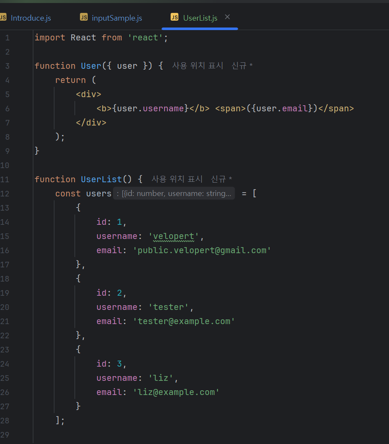Click line number 1 in the gutter
Screen dimensions: 389x444
pyautogui.click(x=7, y=38)
